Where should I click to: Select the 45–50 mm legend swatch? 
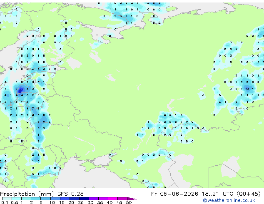point(122,199)
